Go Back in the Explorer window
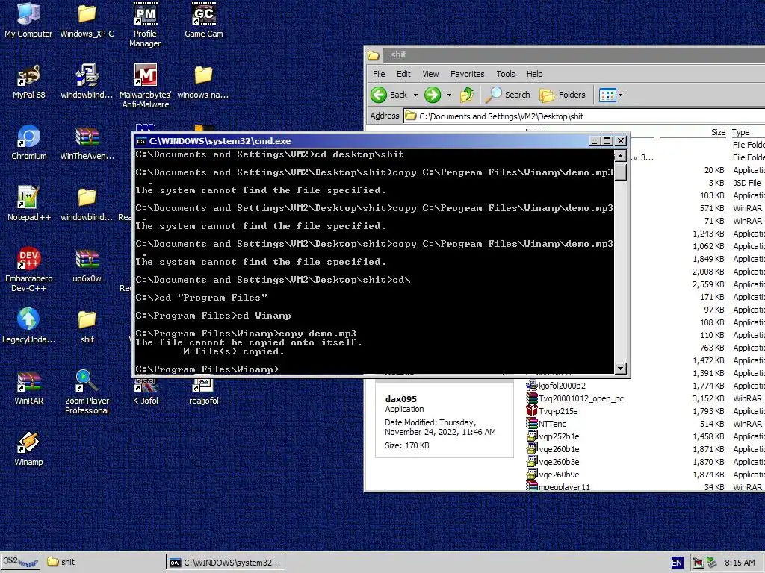This screenshot has width=765, height=573. [x=388, y=95]
